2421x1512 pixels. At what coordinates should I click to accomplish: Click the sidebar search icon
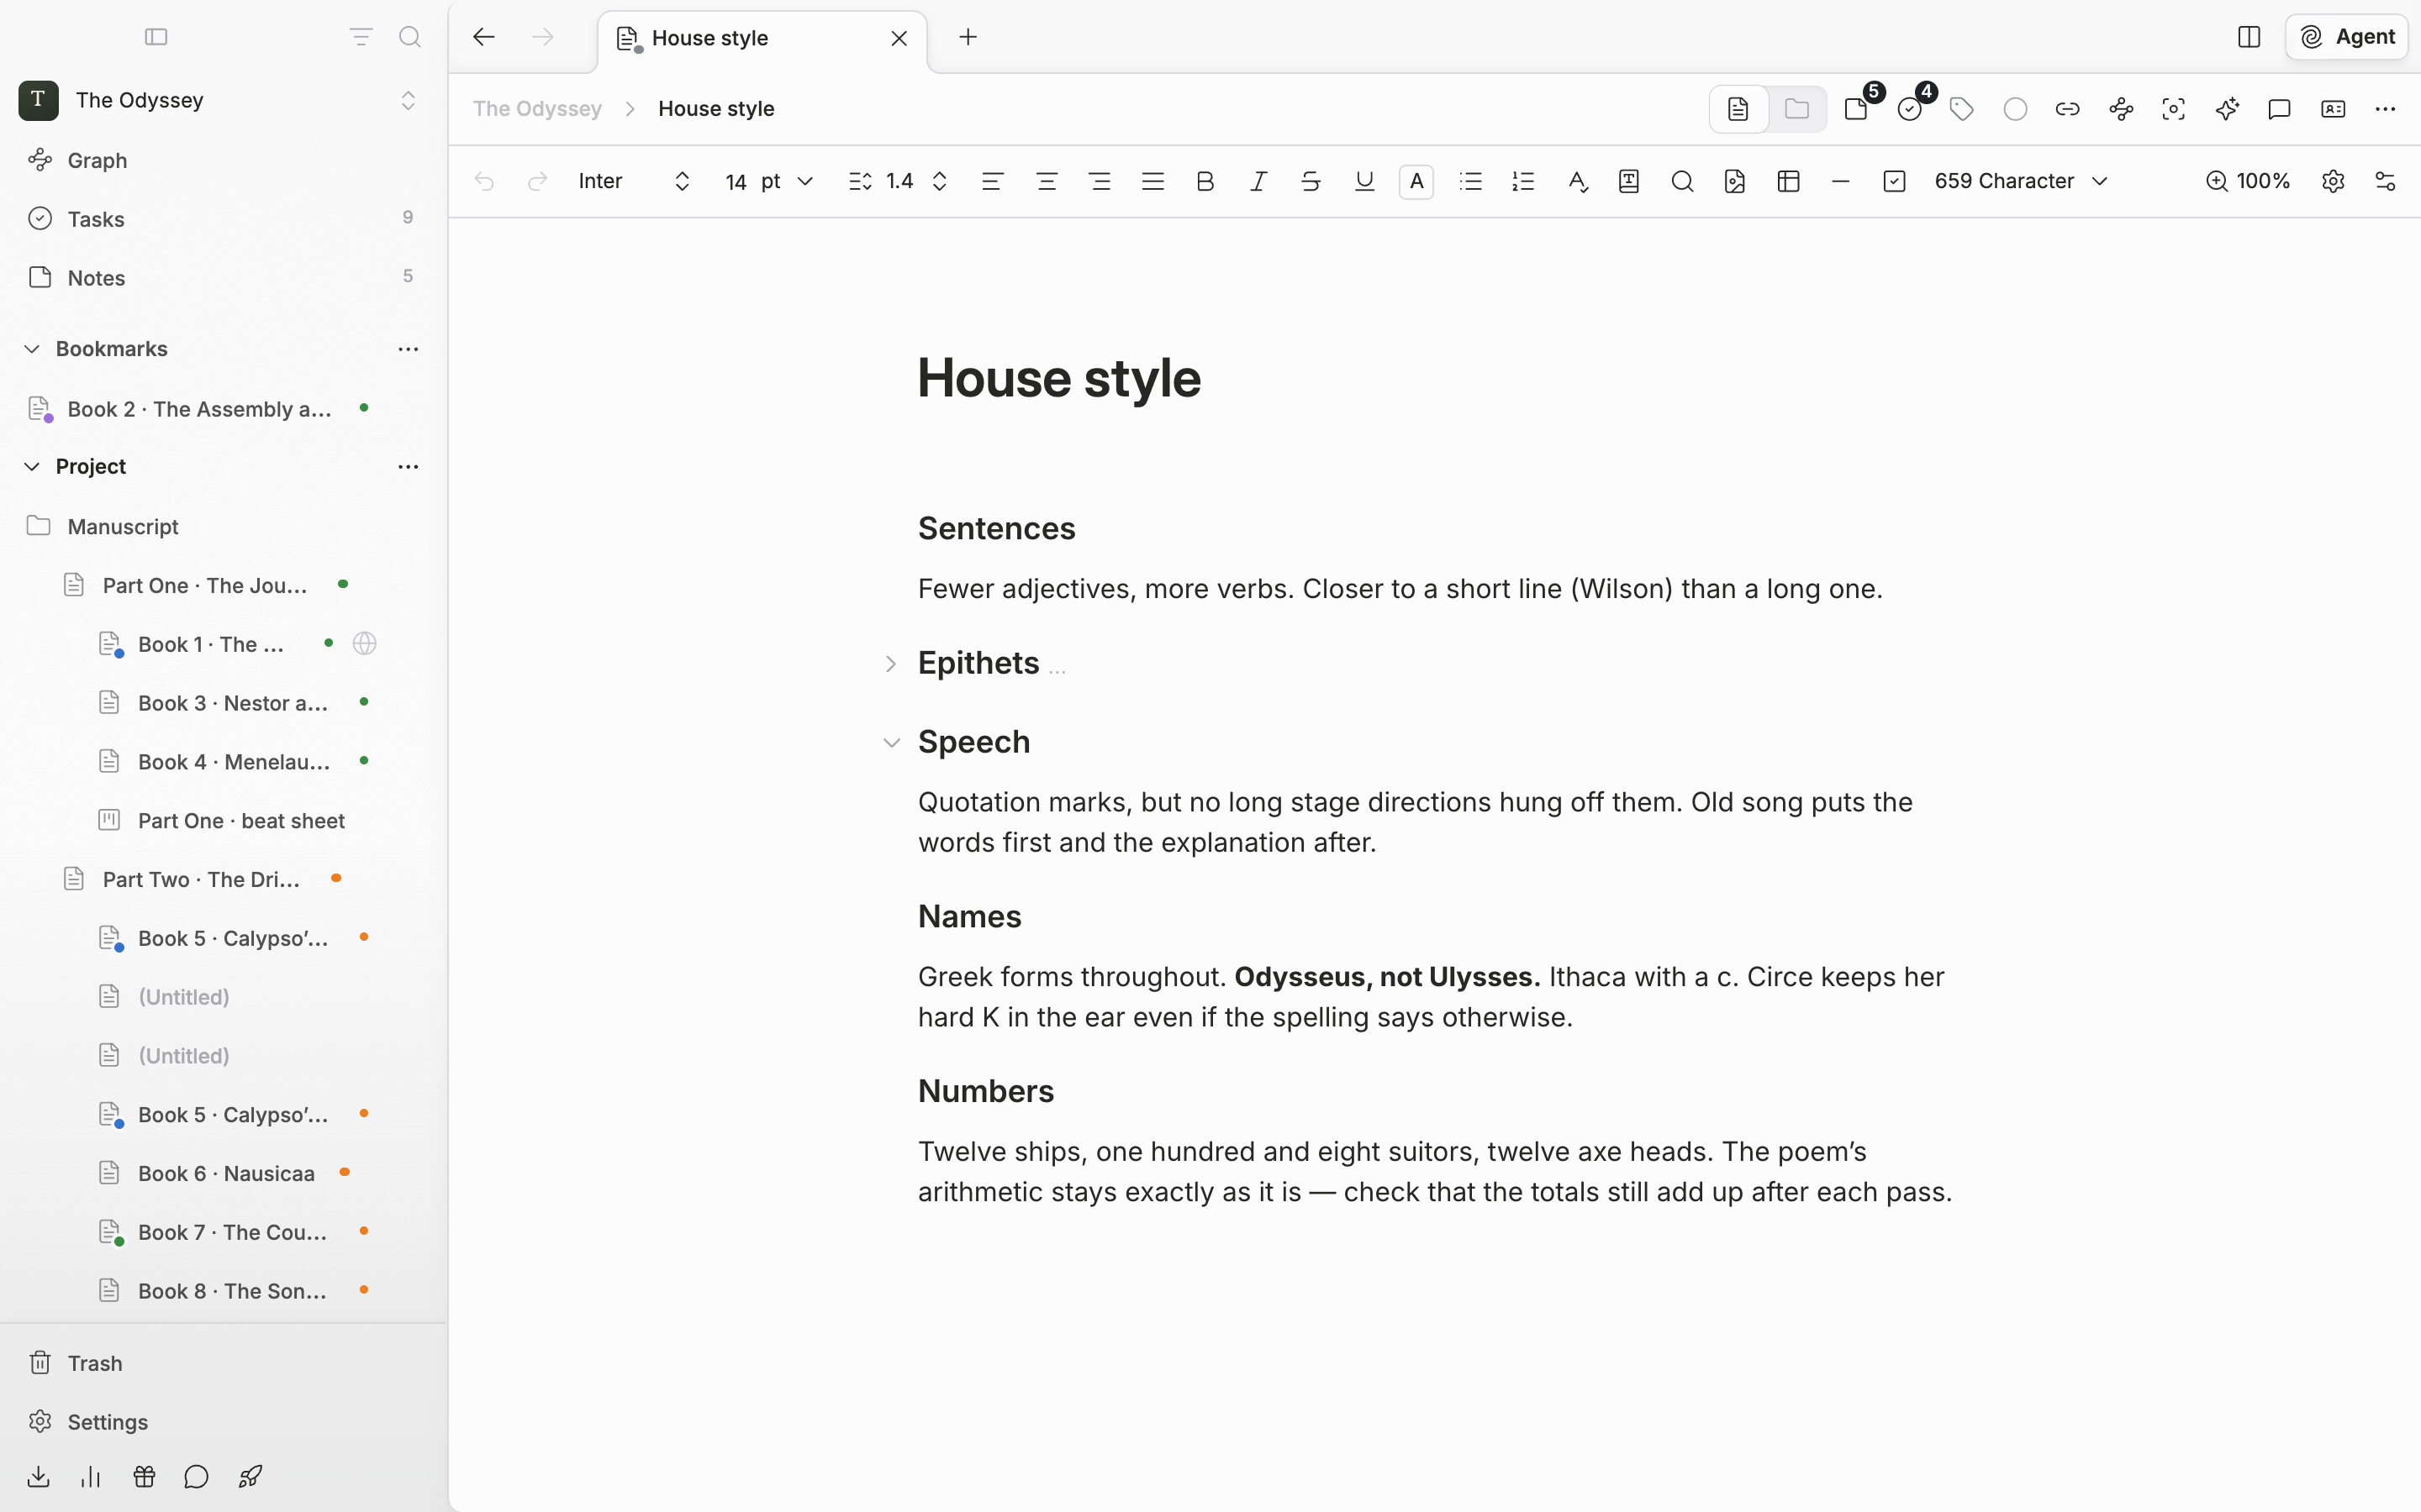tap(410, 37)
